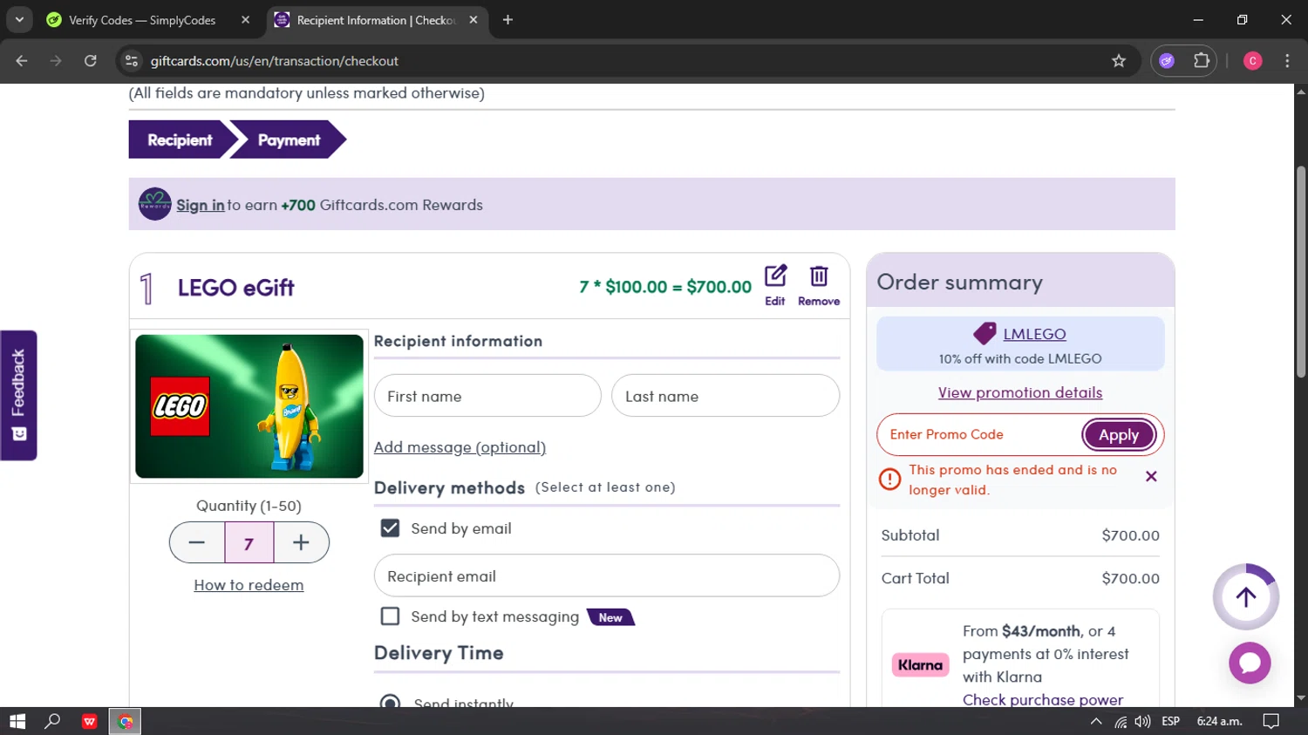
Task: Decrease quantity with minus button
Action: (x=197, y=543)
